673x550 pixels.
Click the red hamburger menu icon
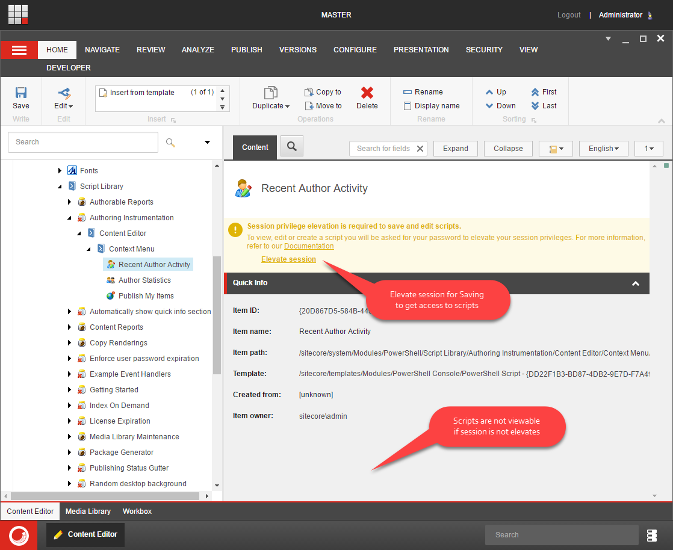coord(19,50)
